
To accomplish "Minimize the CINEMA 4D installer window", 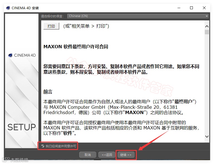I will [x=179, y=8].
